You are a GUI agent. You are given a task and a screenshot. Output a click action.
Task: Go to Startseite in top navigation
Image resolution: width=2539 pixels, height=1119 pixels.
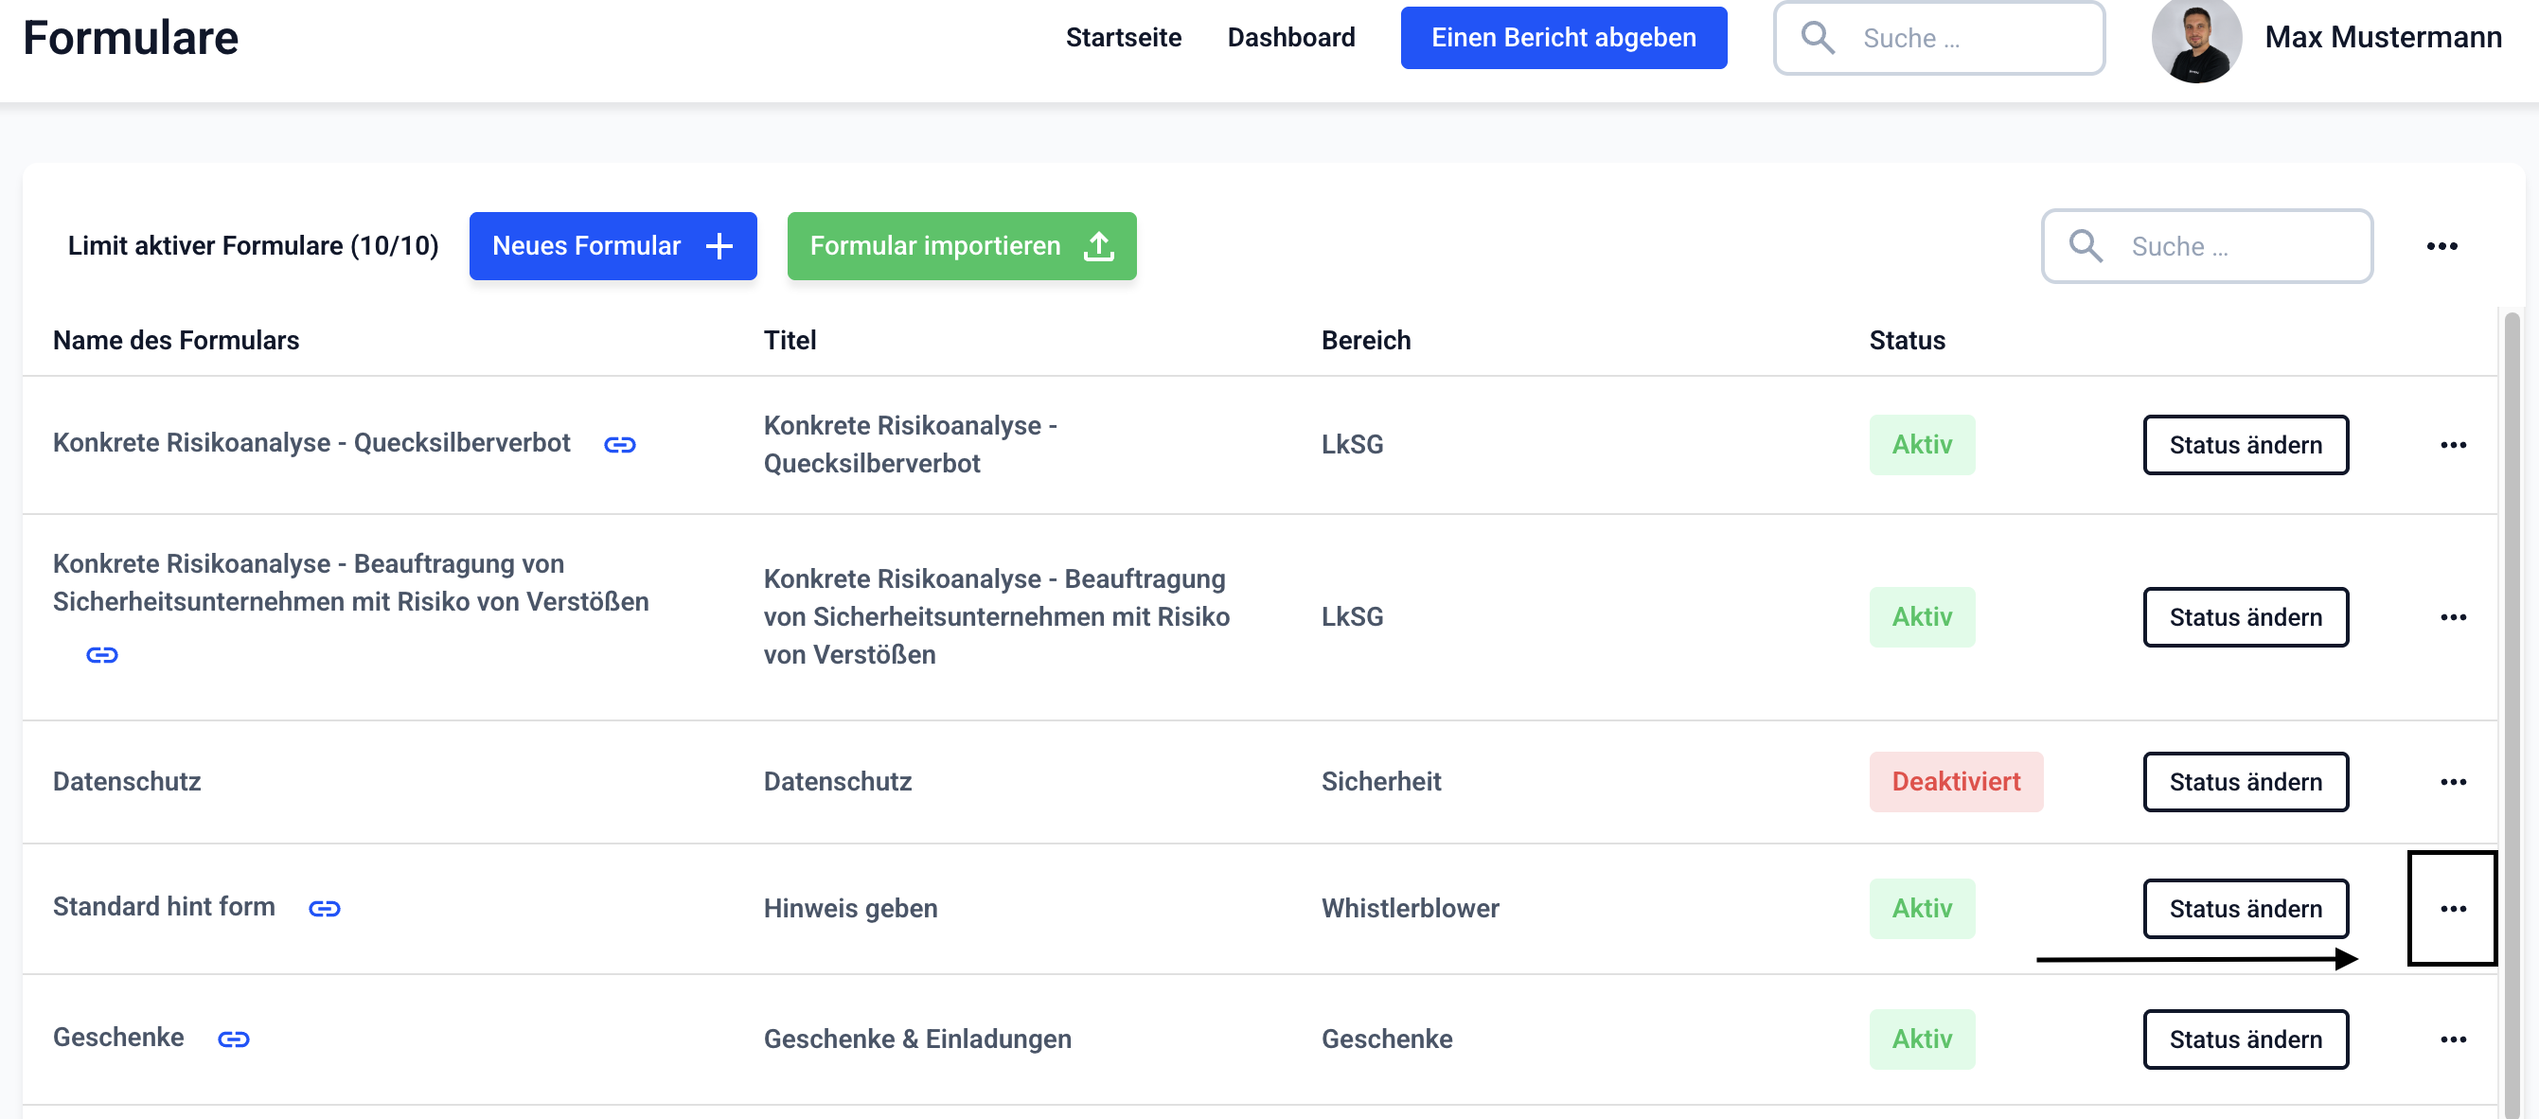[1123, 38]
